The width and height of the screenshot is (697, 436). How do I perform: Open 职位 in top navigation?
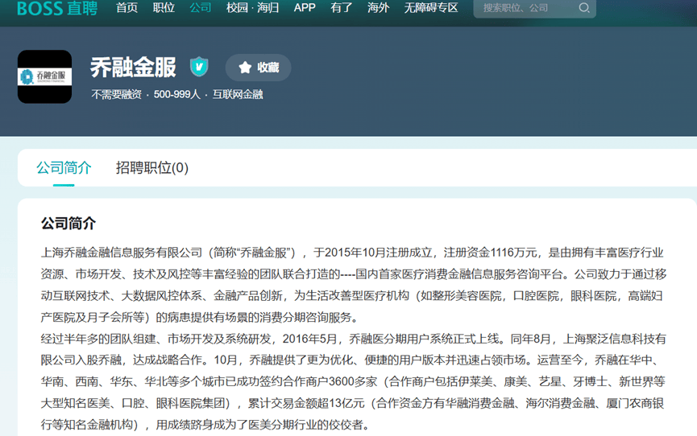click(164, 7)
